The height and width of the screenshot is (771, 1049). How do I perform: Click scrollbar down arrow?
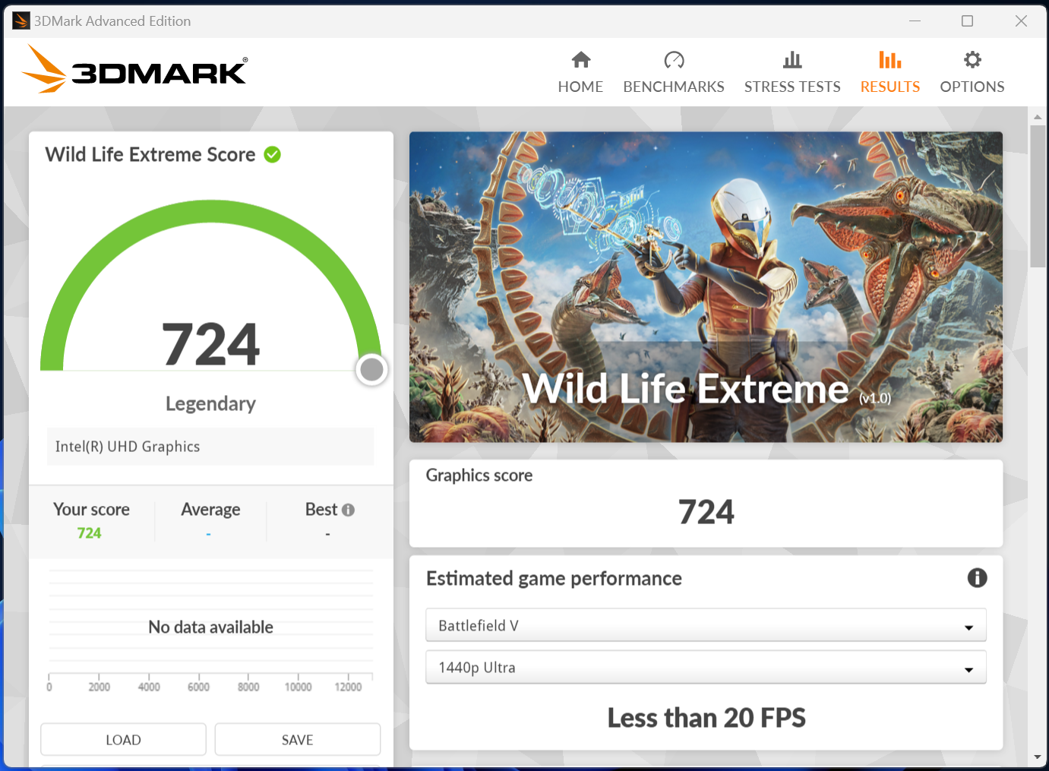click(1038, 757)
